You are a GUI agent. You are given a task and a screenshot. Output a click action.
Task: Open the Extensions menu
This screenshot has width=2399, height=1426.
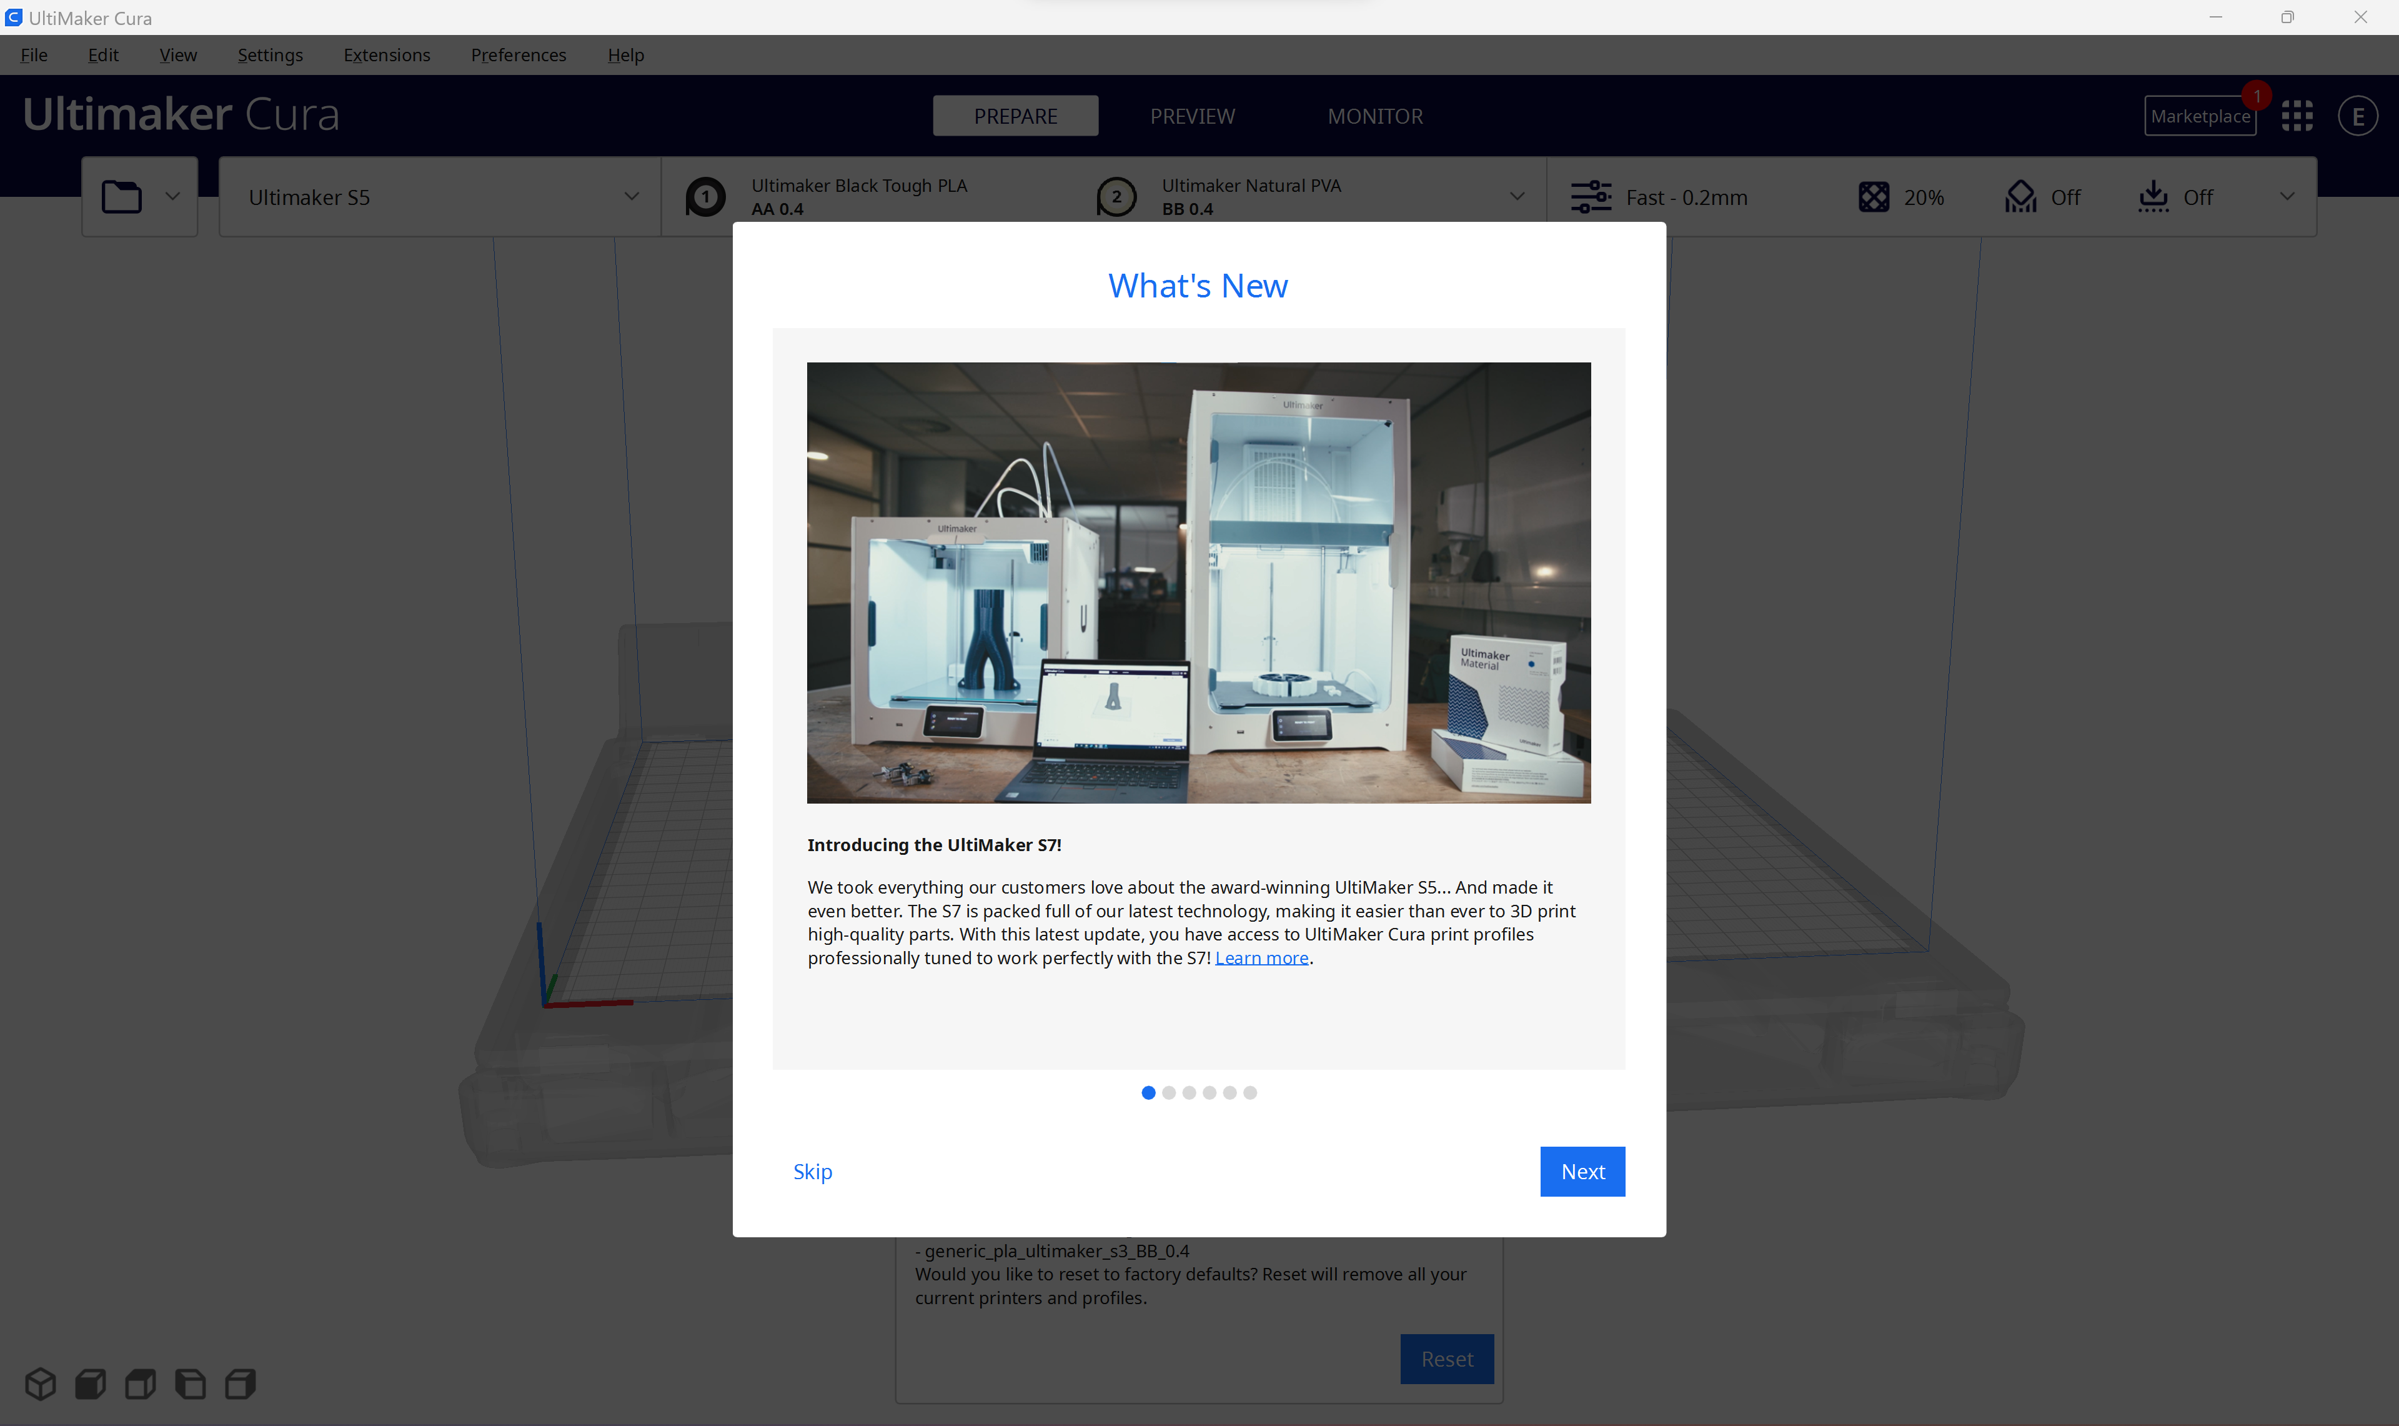pos(386,55)
